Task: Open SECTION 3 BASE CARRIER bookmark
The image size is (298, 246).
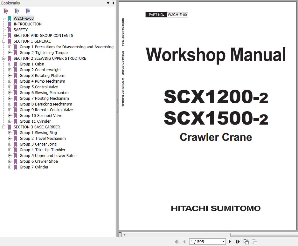Action: pos(37,127)
